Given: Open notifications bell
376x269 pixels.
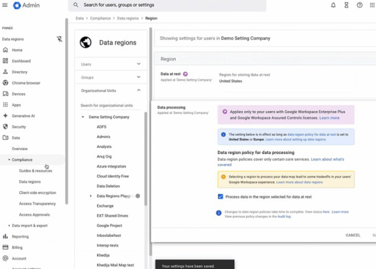Looking at the screenshot, I should tap(333, 5).
